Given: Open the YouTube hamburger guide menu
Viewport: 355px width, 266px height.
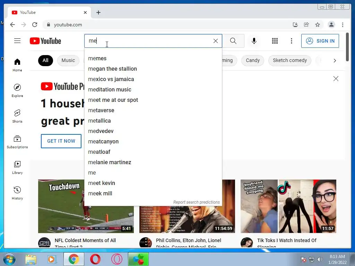Looking at the screenshot, I should [x=17, y=41].
